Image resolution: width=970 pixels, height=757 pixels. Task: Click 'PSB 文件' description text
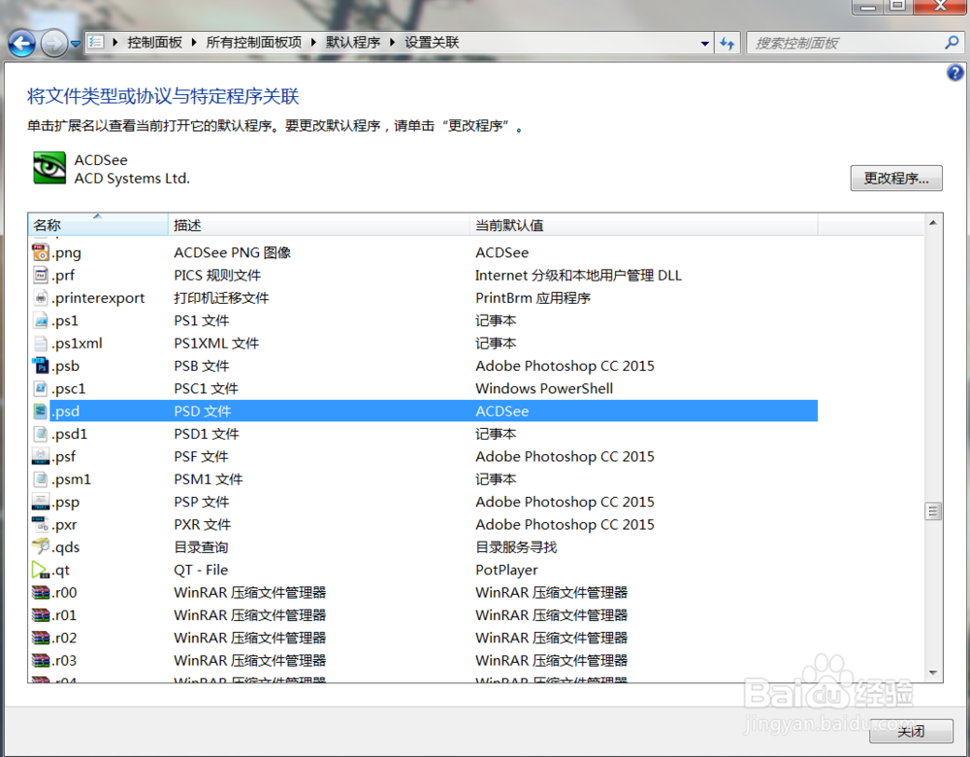[201, 366]
